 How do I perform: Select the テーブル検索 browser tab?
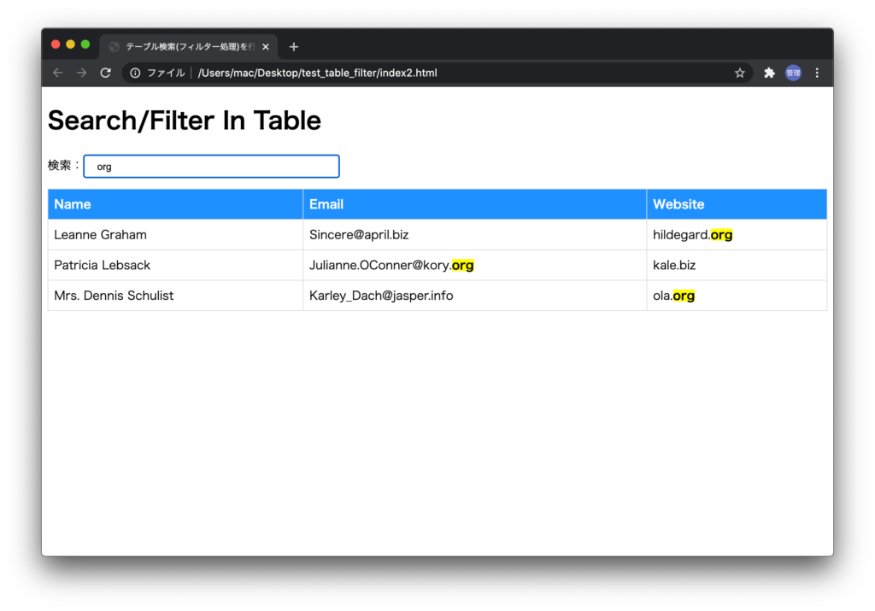click(189, 47)
